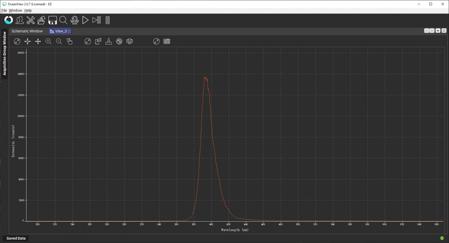
Task: Click the play triangle acquisition button
Action: 85,21
